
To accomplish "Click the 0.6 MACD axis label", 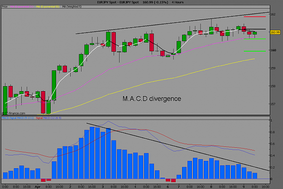I will (273, 144).
